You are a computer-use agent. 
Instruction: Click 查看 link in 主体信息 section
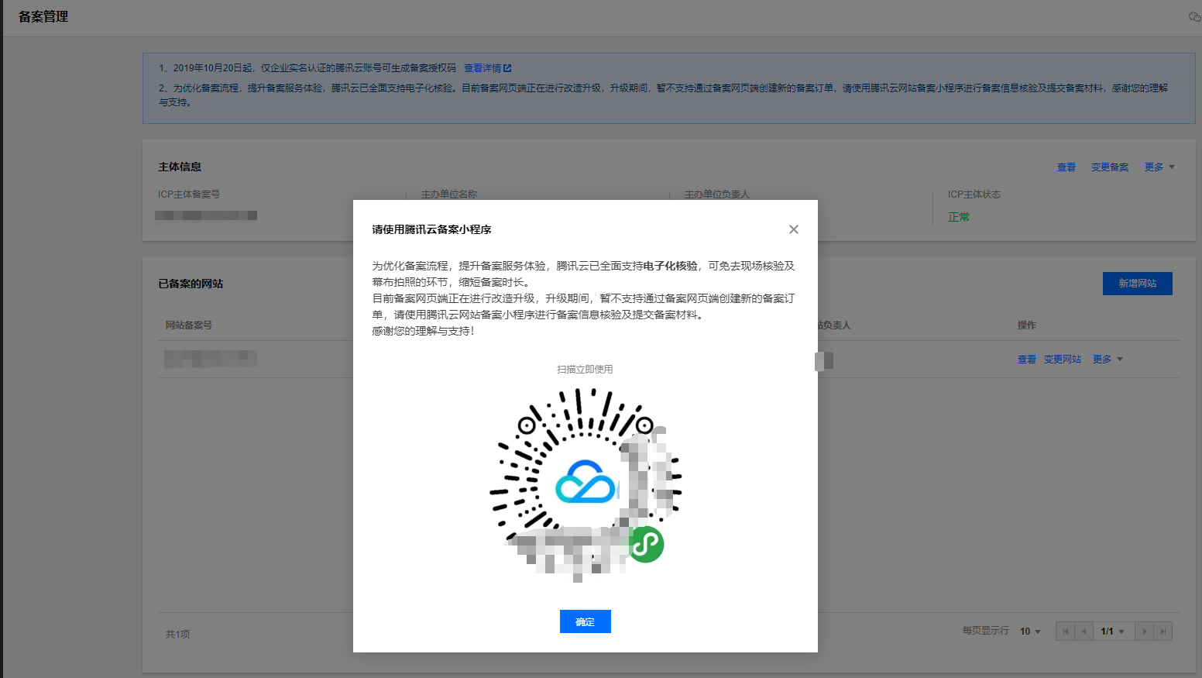(1066, 167)
